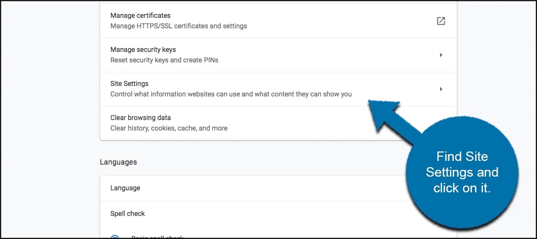Screen dimensions: 537x239
Task: Click the Languages section heading
Action: pos(118,162)
